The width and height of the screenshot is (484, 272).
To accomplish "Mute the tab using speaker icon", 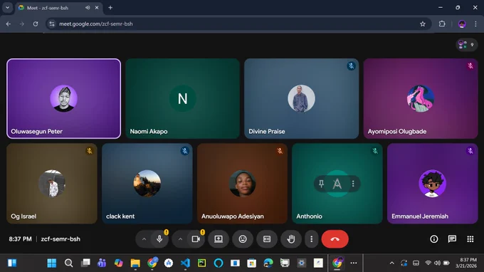I will pos(88,8).
